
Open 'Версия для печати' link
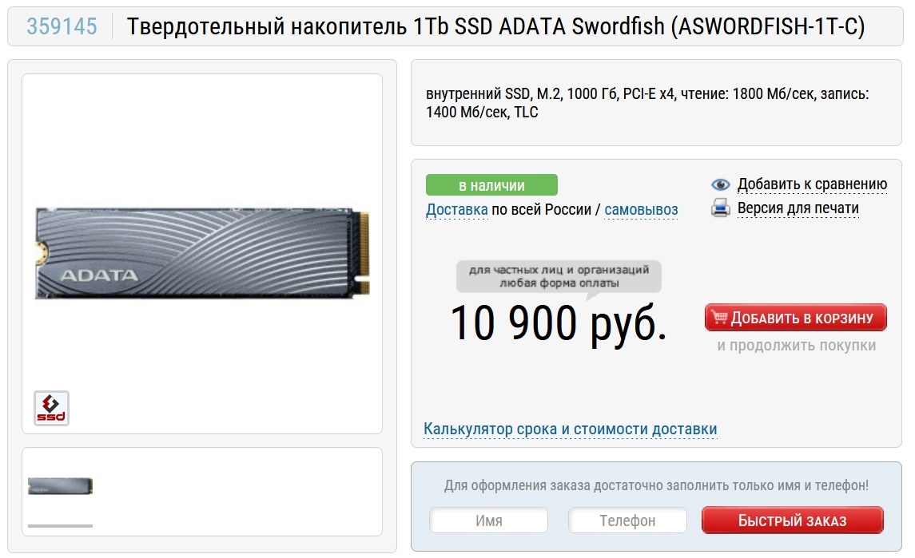pos(798,208)
